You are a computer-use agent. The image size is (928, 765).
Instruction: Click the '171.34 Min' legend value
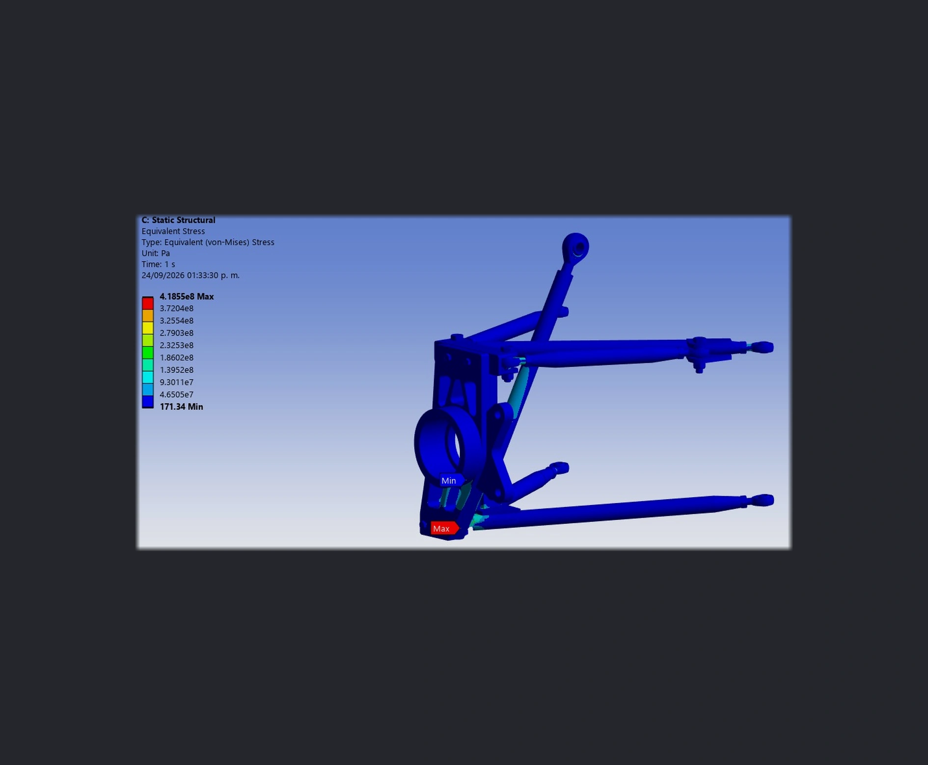click(x=181, y=407)
